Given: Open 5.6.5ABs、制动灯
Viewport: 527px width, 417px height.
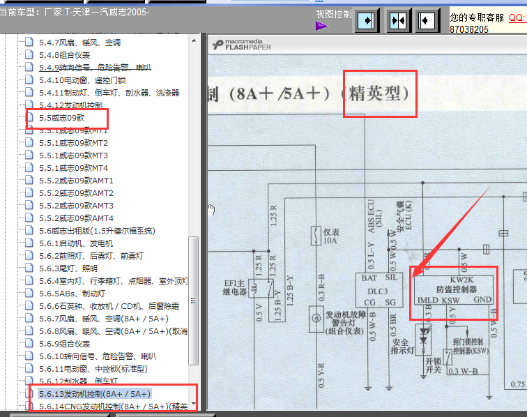Looking at the screenshot, I should point(72,294).
